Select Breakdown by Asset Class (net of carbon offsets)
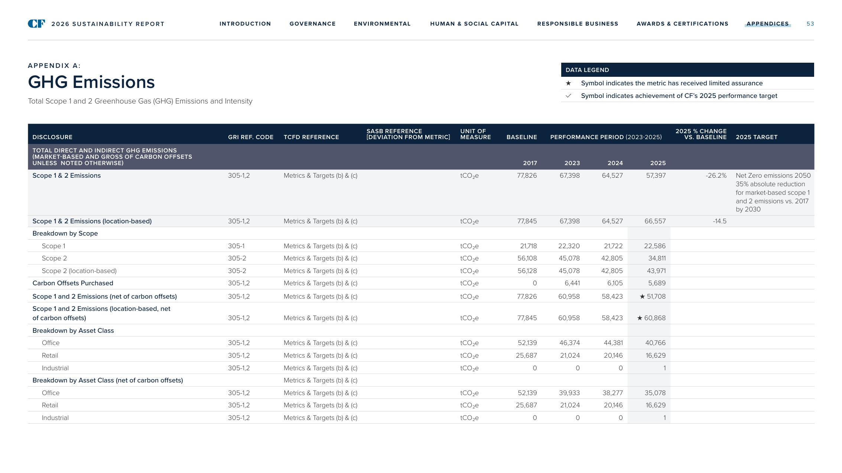The height and width of the screenshot is (473, 842). click(108, 380)
